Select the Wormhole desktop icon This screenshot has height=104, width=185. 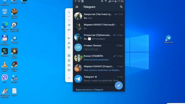[5, 52]
